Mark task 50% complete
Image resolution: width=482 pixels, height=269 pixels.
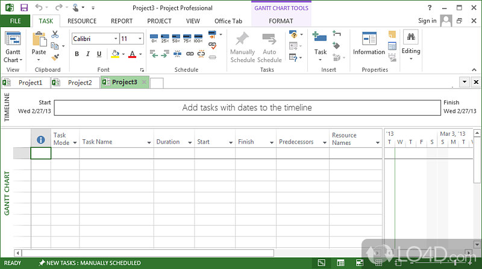tap(176, 39)
